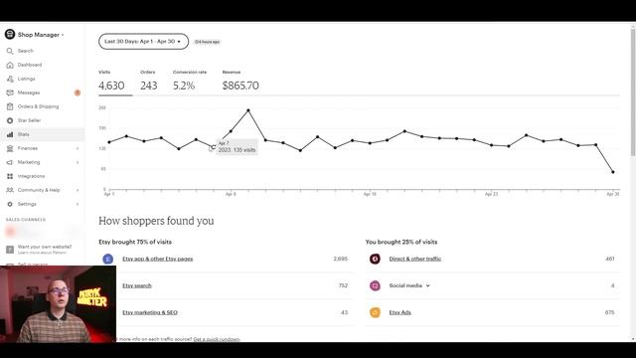Open Listings via its sidebar icon

pyautogui.click(x=10, y=79)
